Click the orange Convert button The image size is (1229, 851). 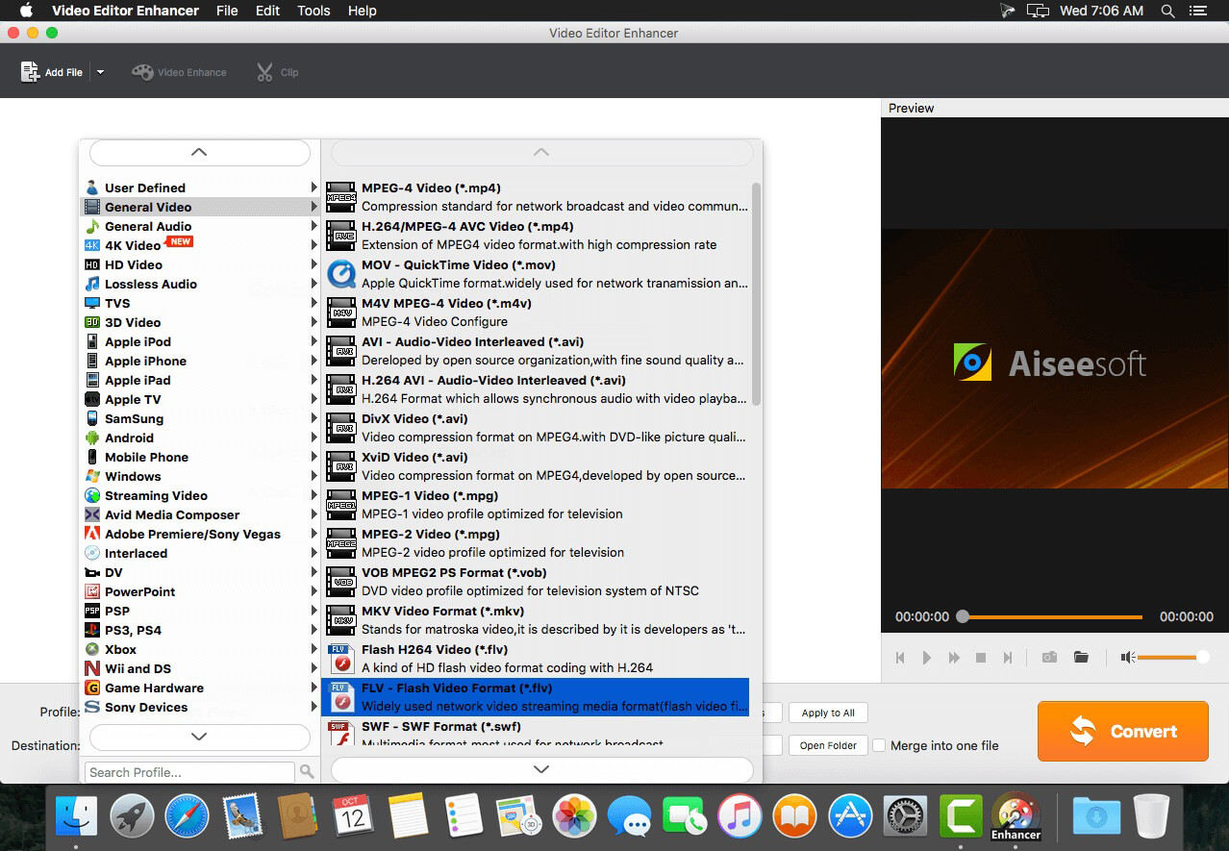tap(1122, 731)
